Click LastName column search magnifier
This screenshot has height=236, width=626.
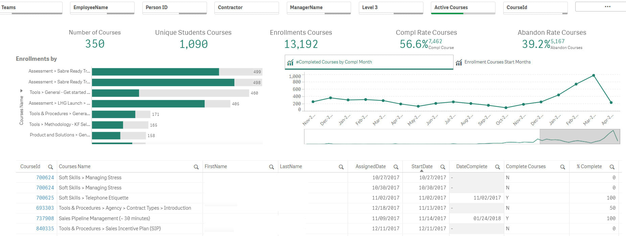341,167
